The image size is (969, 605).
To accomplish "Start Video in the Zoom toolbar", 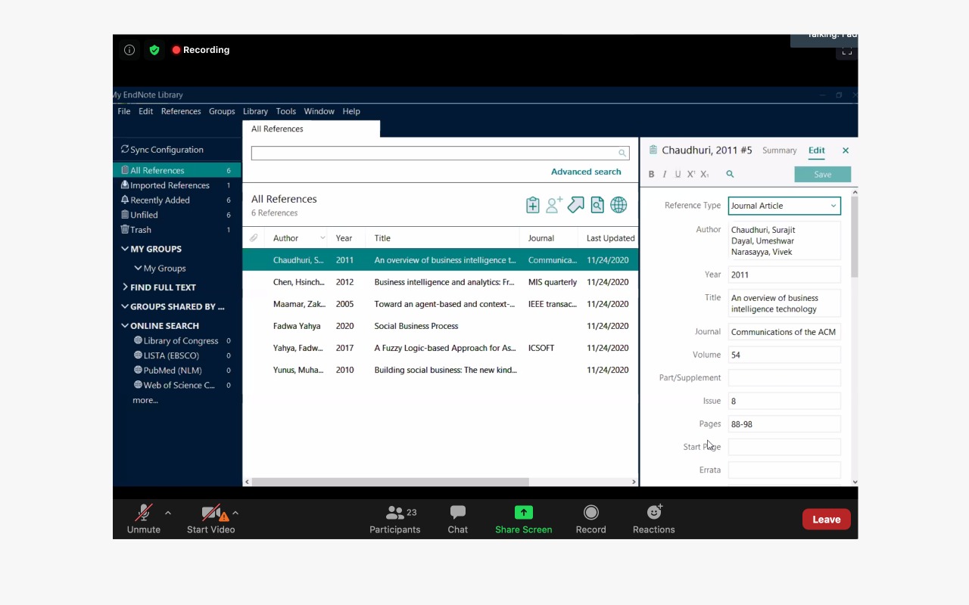I will pos(210,519).
